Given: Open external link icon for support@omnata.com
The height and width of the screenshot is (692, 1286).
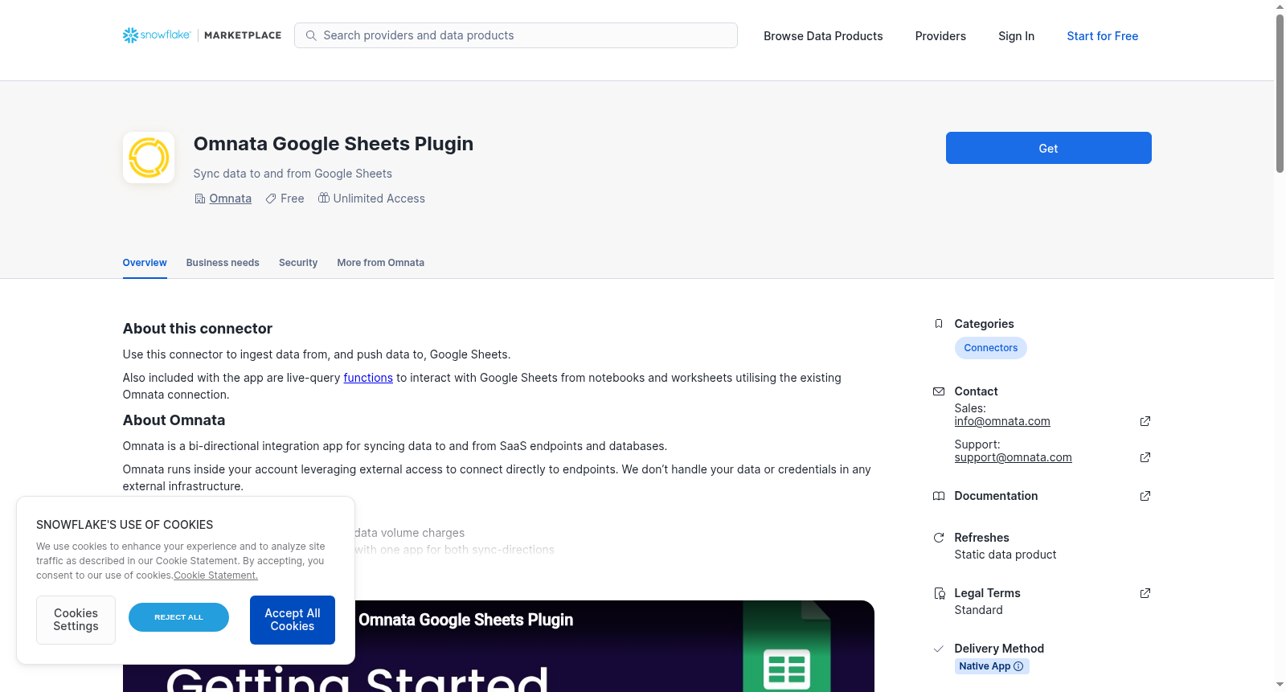Looking at the screenshot, I should pos(1145,457).
